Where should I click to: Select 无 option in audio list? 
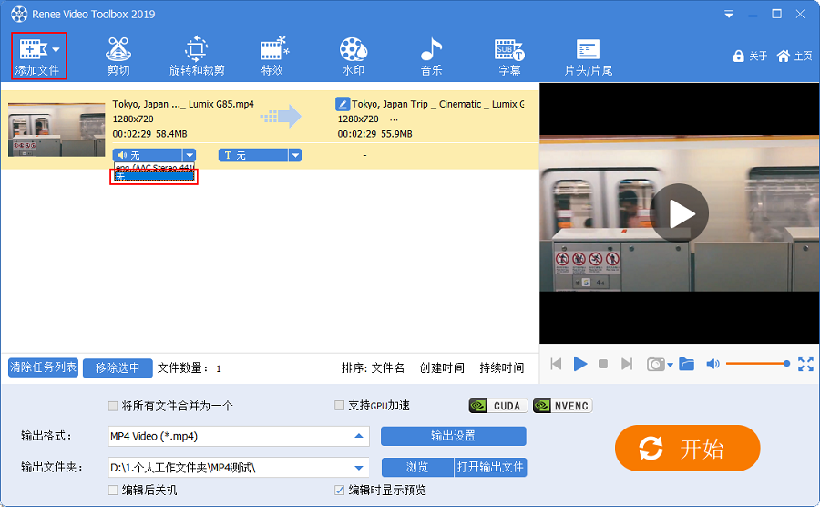coord(154,177)
